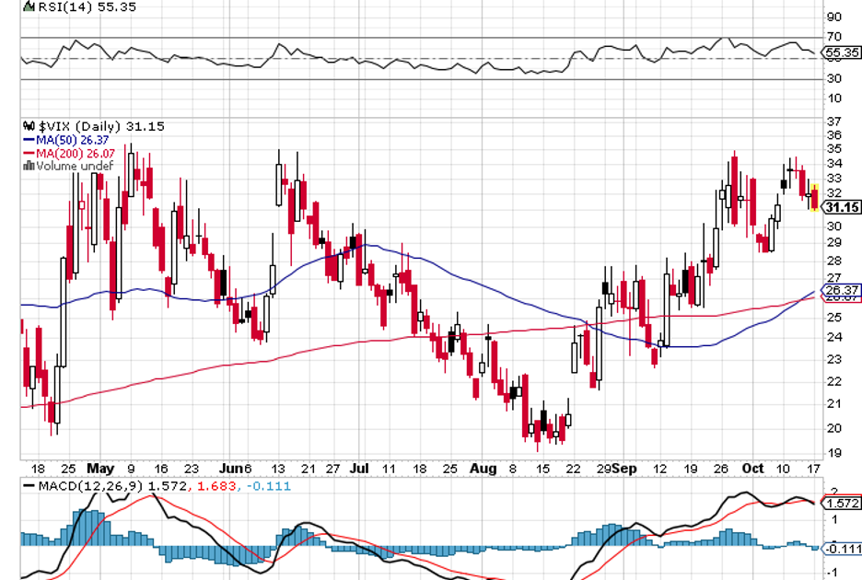
Task: Click the May label on the date axis
Action: [x=99, y=468]
